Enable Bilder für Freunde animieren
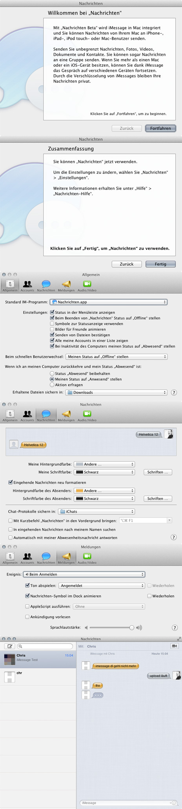 click(52, 329)
